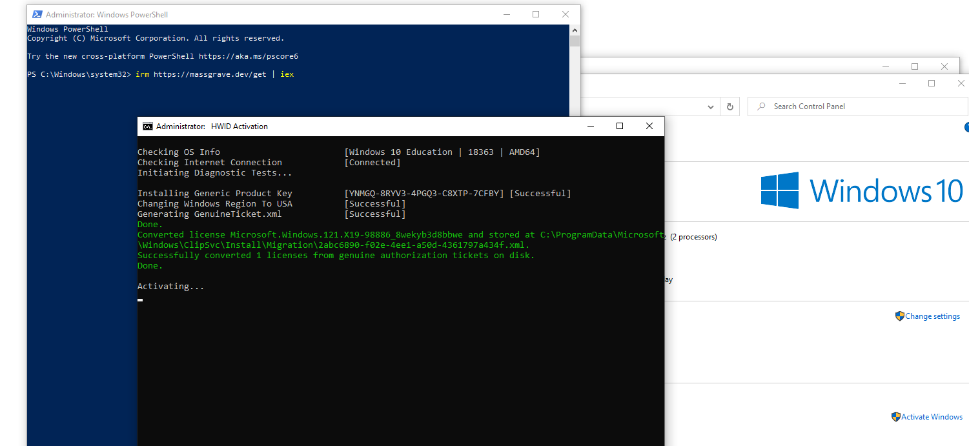Click 'Generating GenuineTicket.xml' line
The width and height of the screenshot is (969, 446).
click(x=210, y=214)
